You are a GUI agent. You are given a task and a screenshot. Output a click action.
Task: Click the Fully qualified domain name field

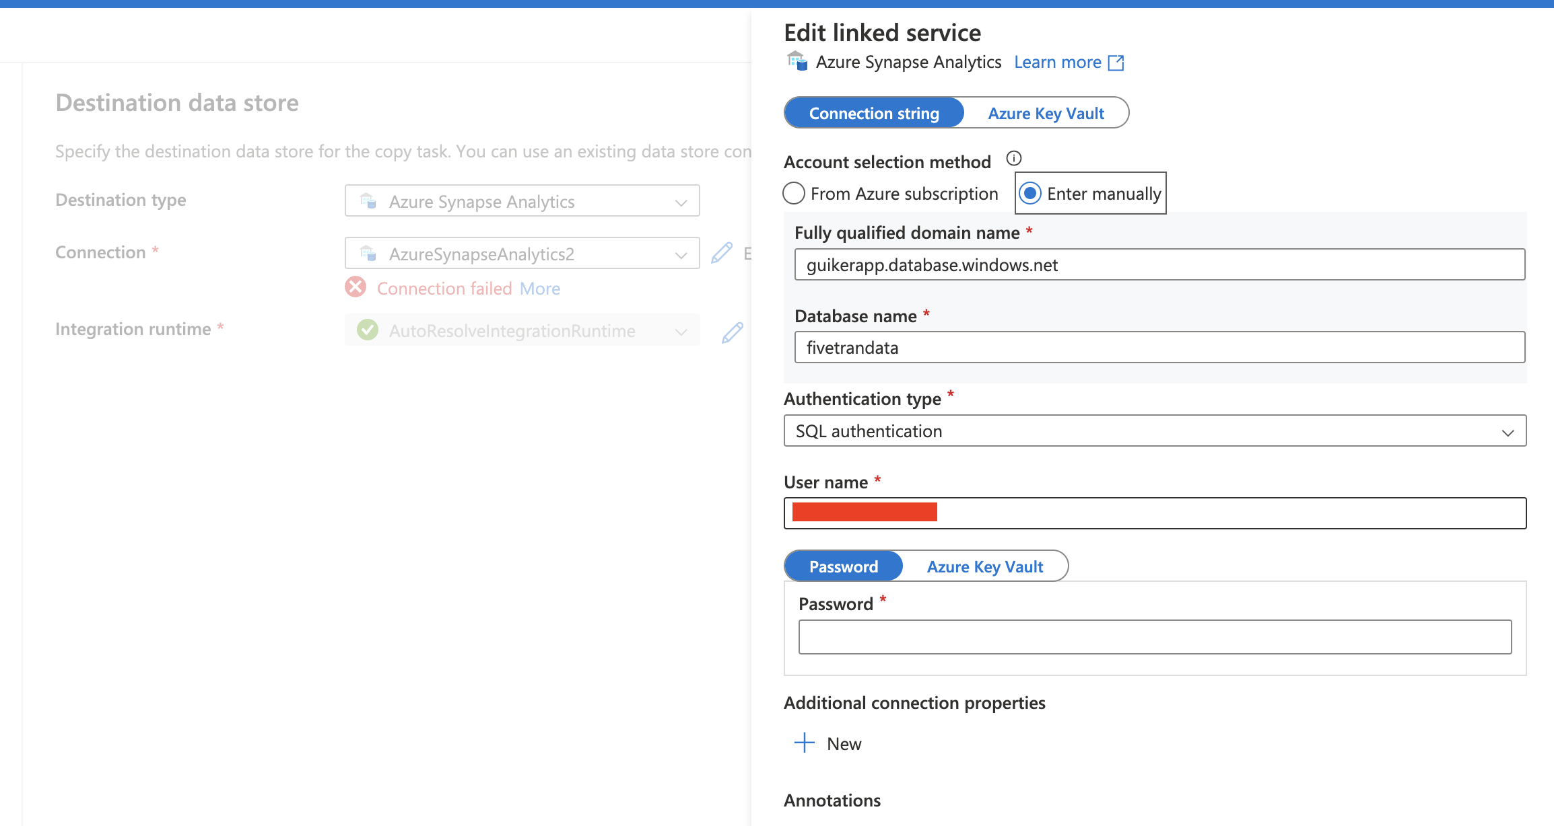tap(1159, 264)
